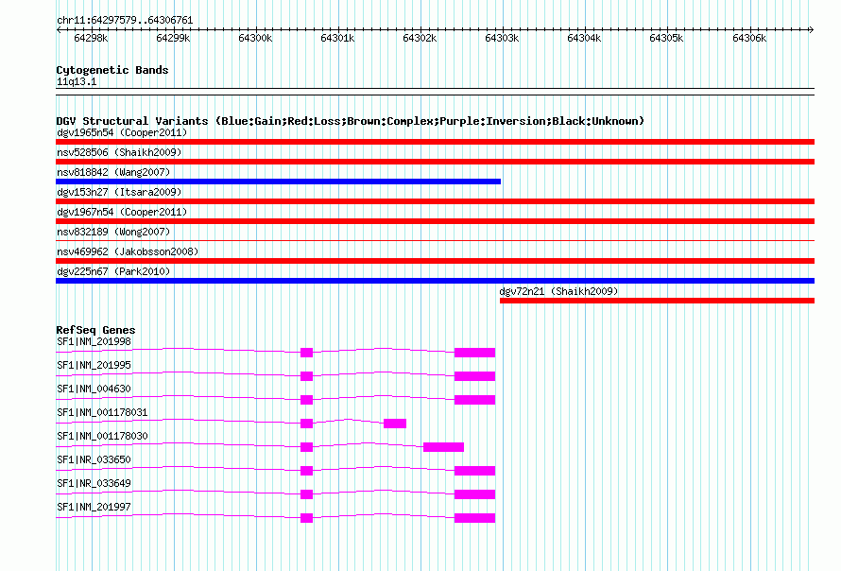Click the 64303k ruler label

tap(502, 38)
